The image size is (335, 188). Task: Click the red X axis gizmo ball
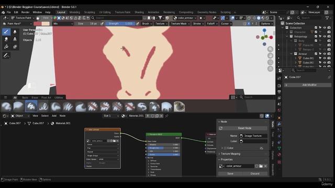271,38
